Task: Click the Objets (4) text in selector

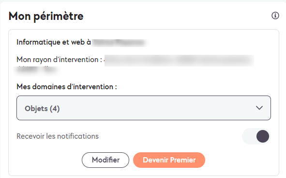Action: coord(42,109)
